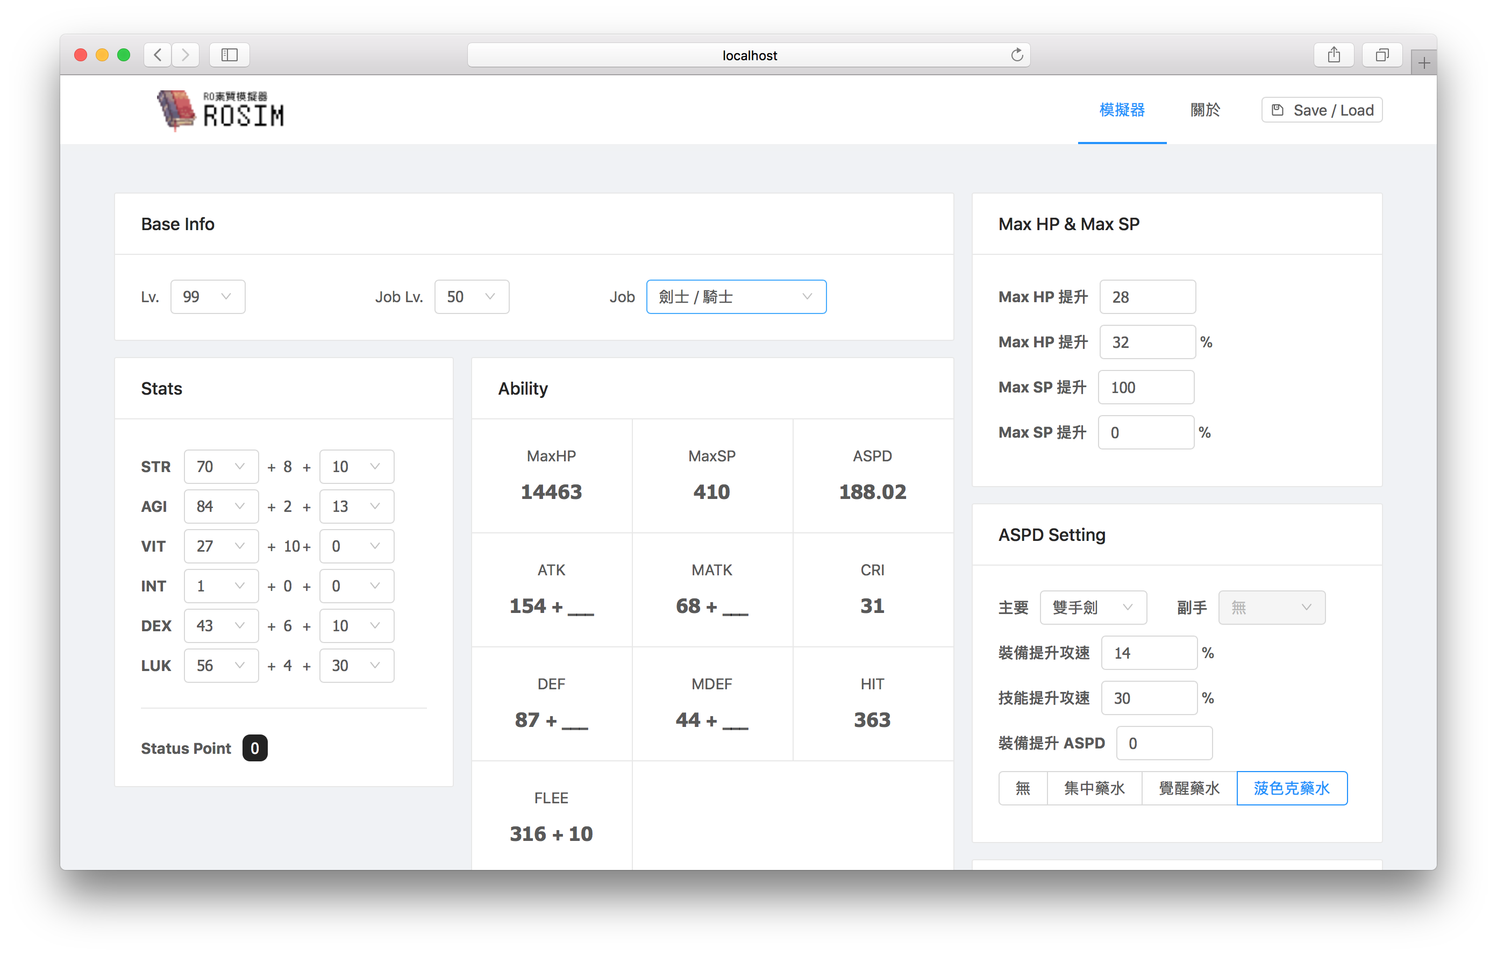Reload the page with refresh icon
The width and height of the screenshot is (1497, 956).
1016,55
